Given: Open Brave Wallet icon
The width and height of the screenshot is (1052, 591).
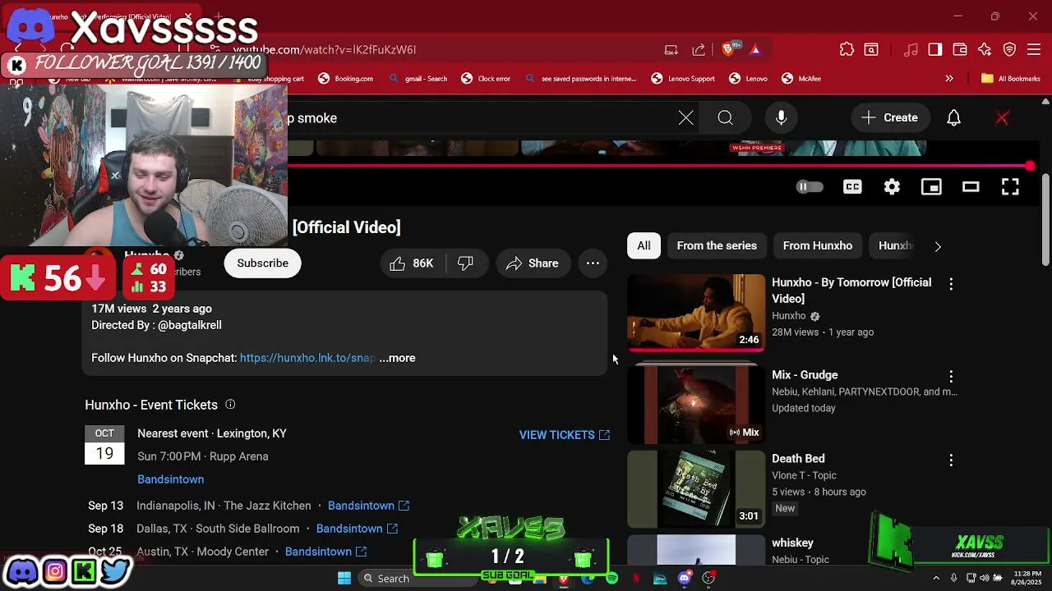Looking at the screenshot, I should coord(960,49).
